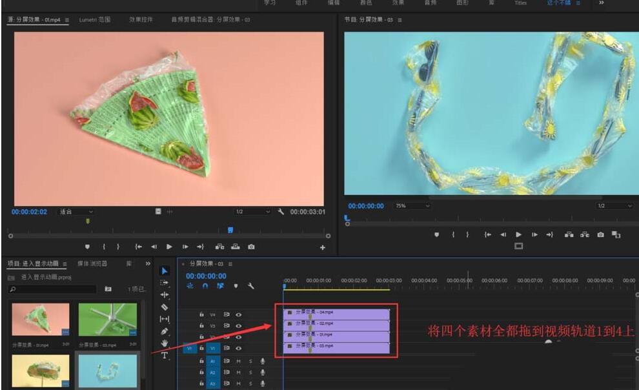Mute audio track A1 with the M button

tap(238, 362)
